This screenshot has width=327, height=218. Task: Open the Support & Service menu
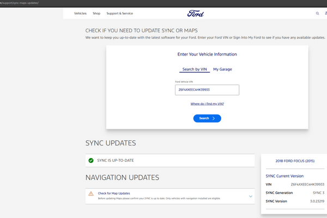pyautogui.click(x=120, y=13)
